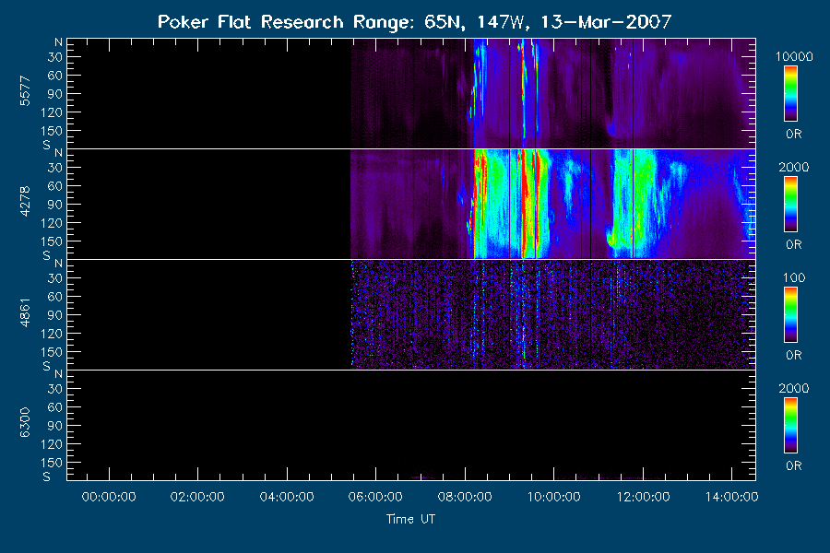Click the 0R label under 4861 color bar

pos(794,356)
